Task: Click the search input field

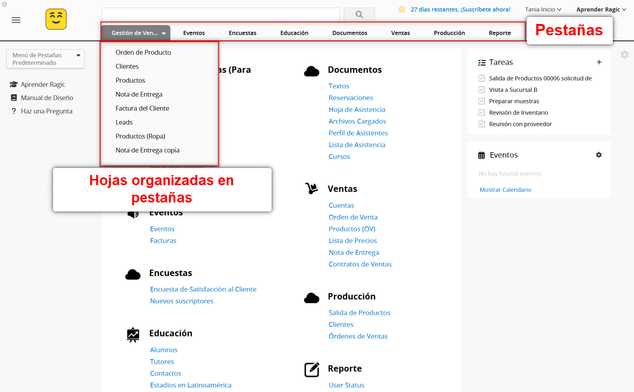Action: (221, 15)
